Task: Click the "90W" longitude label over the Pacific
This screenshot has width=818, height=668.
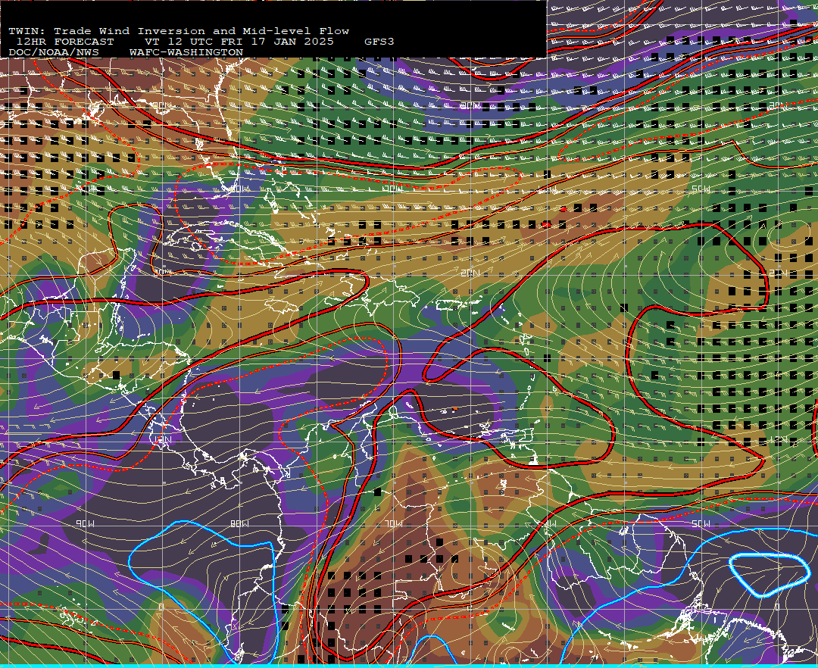Action: pos(86,523)
